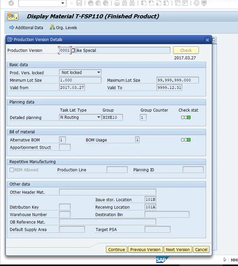Expand the command field history dropdown

pos(63,3)
